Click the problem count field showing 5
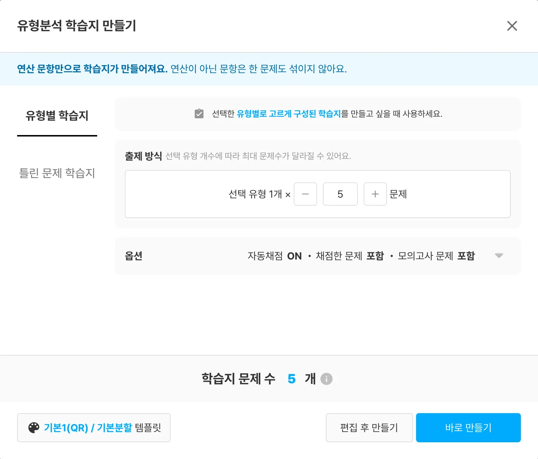538x459 pixels. pyautogui.click(x=340, y=194)
